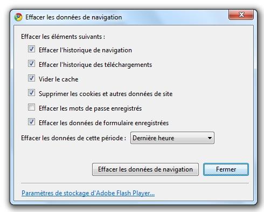Image resolution: width=264 pixels, height=212 pixels.
Task: Click the 'Vider le cache' label text
Action: pos(59,79)
